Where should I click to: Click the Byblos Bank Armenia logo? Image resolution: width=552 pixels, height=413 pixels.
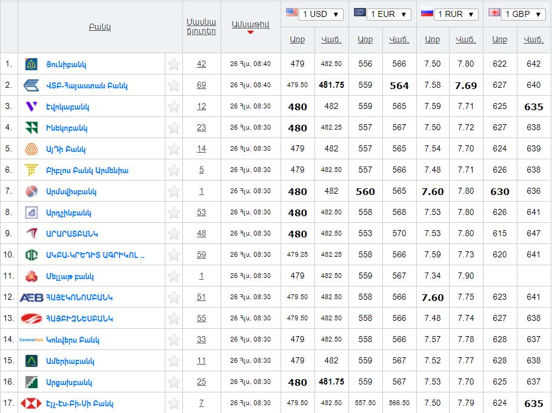tap(32, 170)
